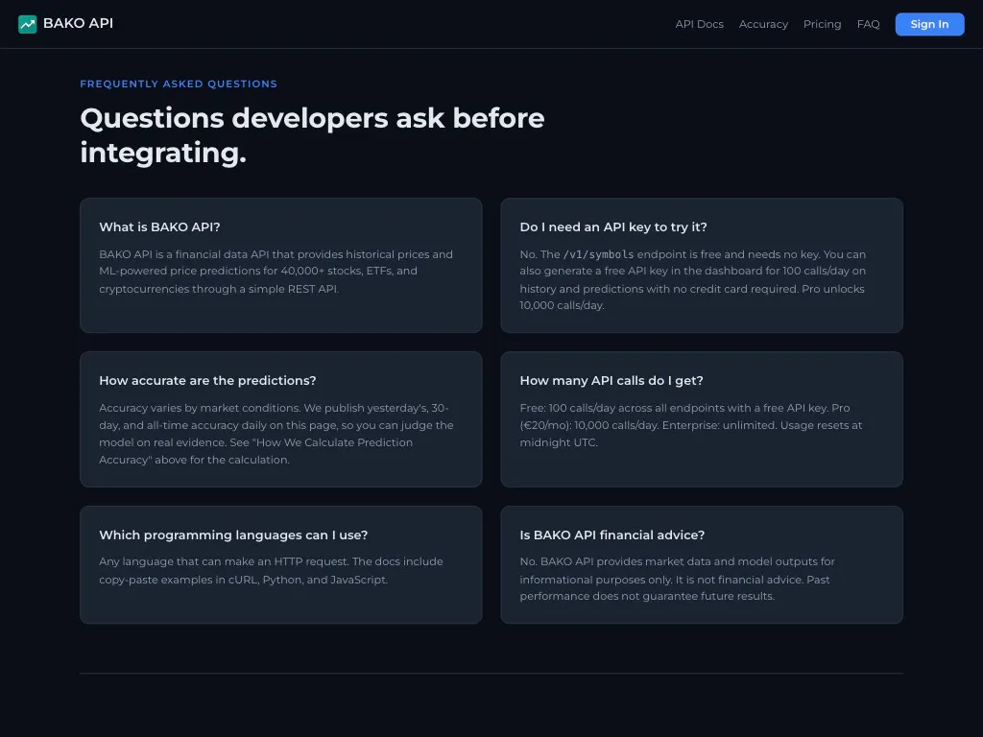Image resolution: width=983 pixels, height=737 pixels.
Task: Open the BAKO API home link text
Action: 78,23
